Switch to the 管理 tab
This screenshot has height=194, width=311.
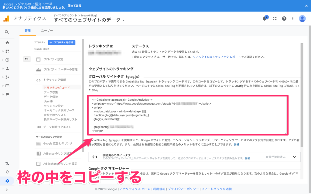(x=28, y=31)
